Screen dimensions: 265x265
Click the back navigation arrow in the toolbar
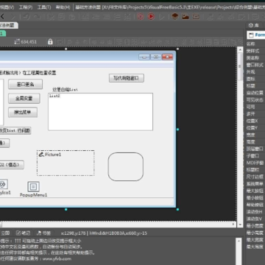(x=2, y=17)
